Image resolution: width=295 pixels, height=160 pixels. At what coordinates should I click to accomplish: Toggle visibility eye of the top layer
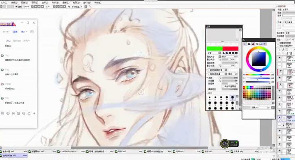point(280,58)
